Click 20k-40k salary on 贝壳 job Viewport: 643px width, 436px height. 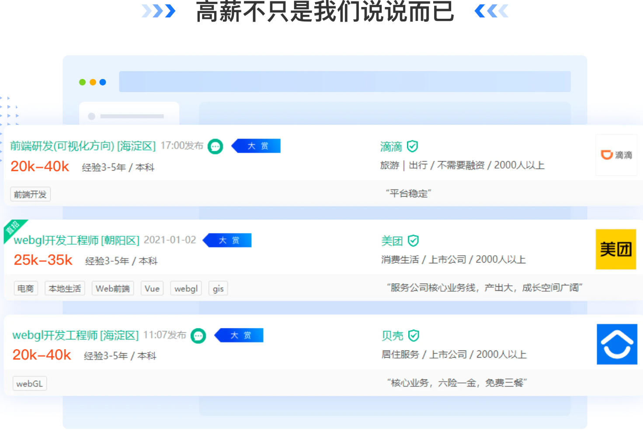click(42, 355)
